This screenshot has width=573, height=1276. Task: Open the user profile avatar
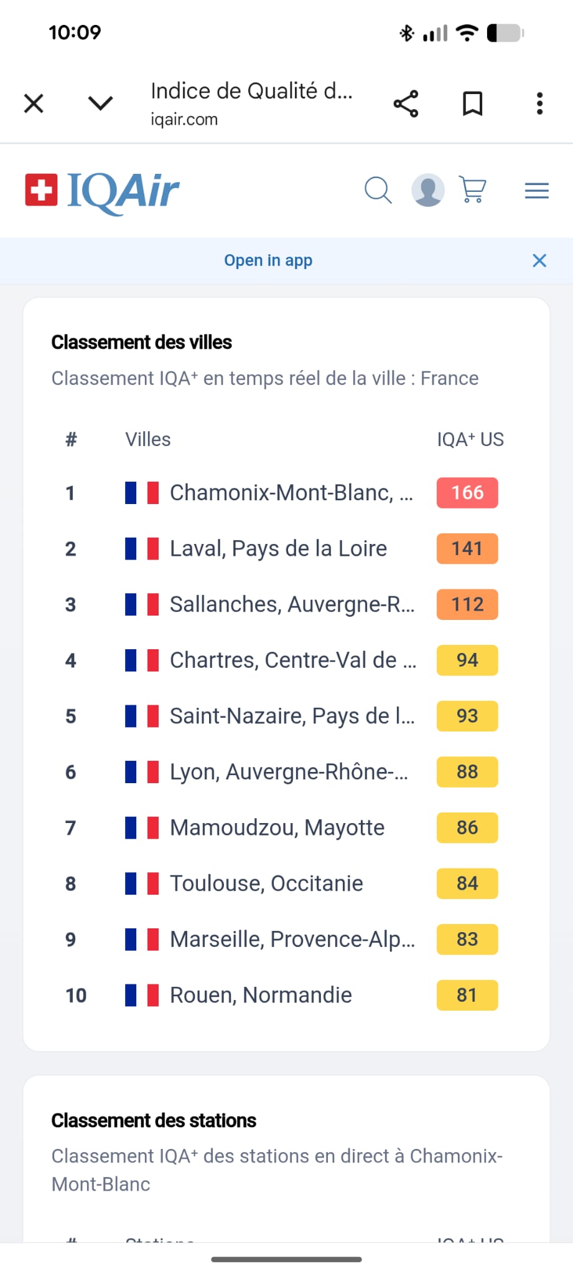coord(428,190)
